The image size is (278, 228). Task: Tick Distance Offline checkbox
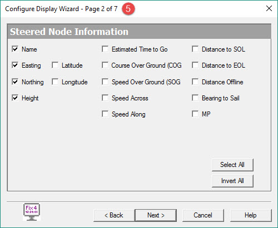195,82
